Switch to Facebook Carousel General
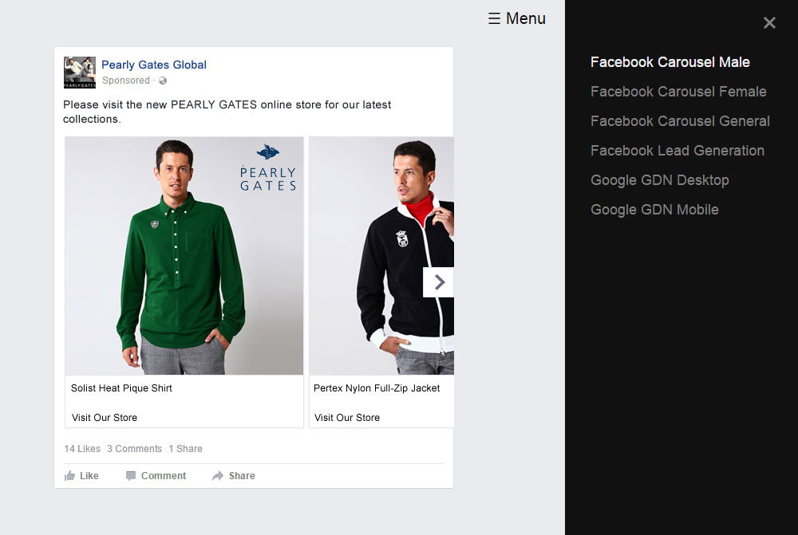This screenshot has width=798, height=535. pos(680,121)
